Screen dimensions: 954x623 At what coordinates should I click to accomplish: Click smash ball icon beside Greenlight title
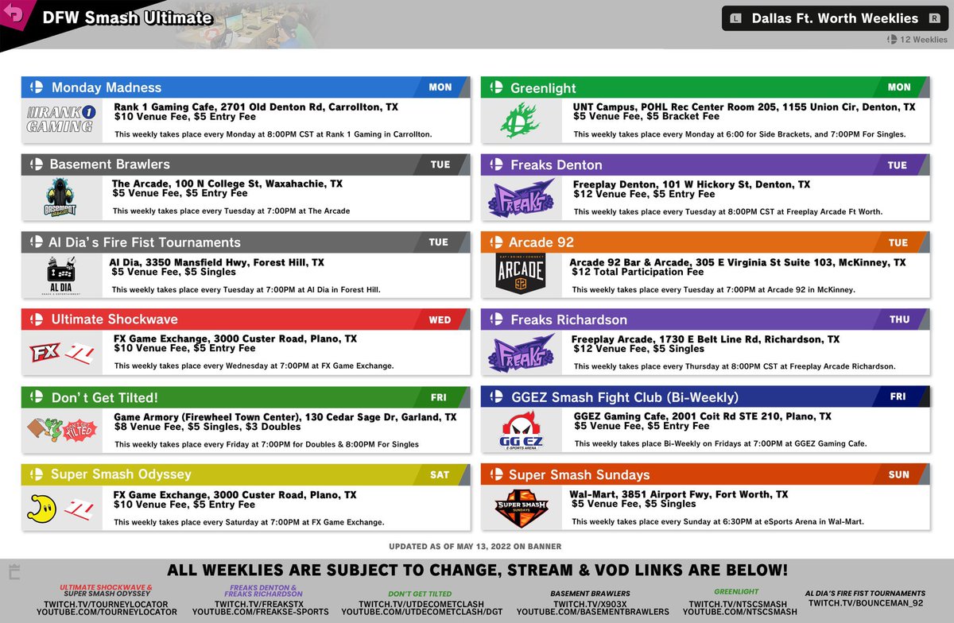(x=496, y=87)
